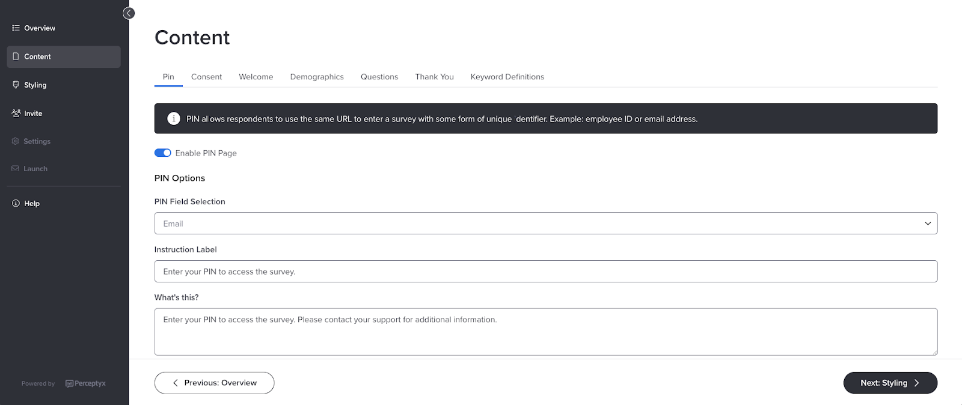Collapse the sidebar with the arrow button

click(x=129, y=13)
